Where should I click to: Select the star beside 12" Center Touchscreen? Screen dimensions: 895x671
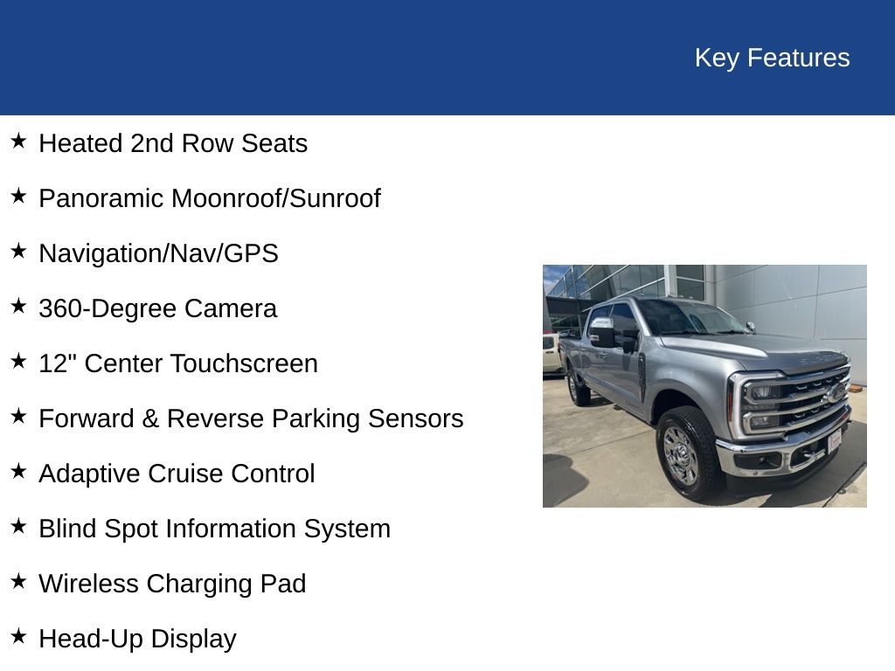pyautogui.click(x=18, y=361)
